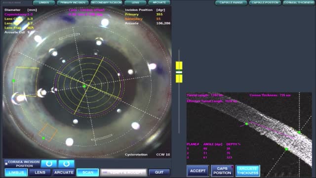316x178 pixels.
Task: Toggle the Cornea Incision Position checkbox
Action: [6, 164]
